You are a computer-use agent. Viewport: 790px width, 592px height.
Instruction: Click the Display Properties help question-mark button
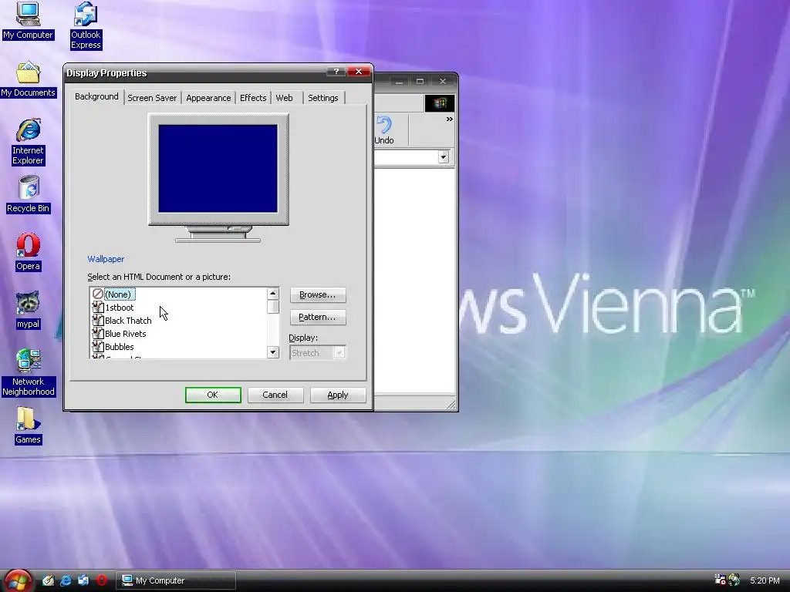click(336, 72)
